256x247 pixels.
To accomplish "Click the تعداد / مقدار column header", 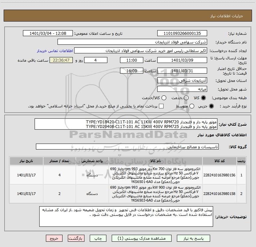I will (60, 161).
